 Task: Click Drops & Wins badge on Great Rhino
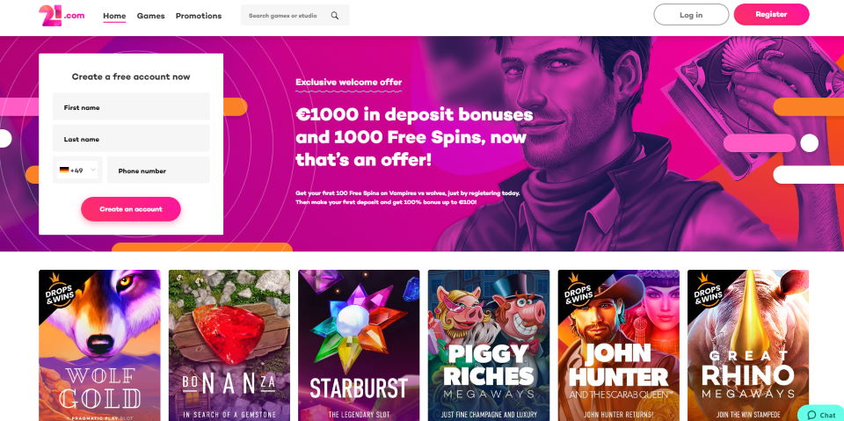[706, 290]
